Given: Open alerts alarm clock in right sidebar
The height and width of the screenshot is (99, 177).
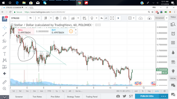Looking at the screenshot, I should click(x=173, y=34).
